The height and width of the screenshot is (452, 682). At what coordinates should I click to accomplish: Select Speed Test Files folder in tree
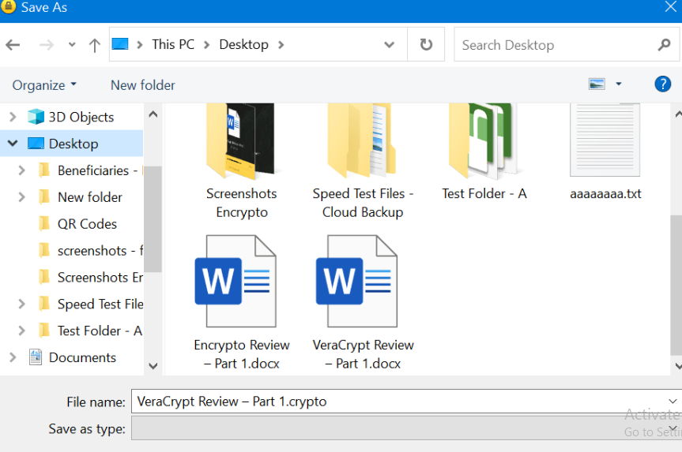click(100, 304)
